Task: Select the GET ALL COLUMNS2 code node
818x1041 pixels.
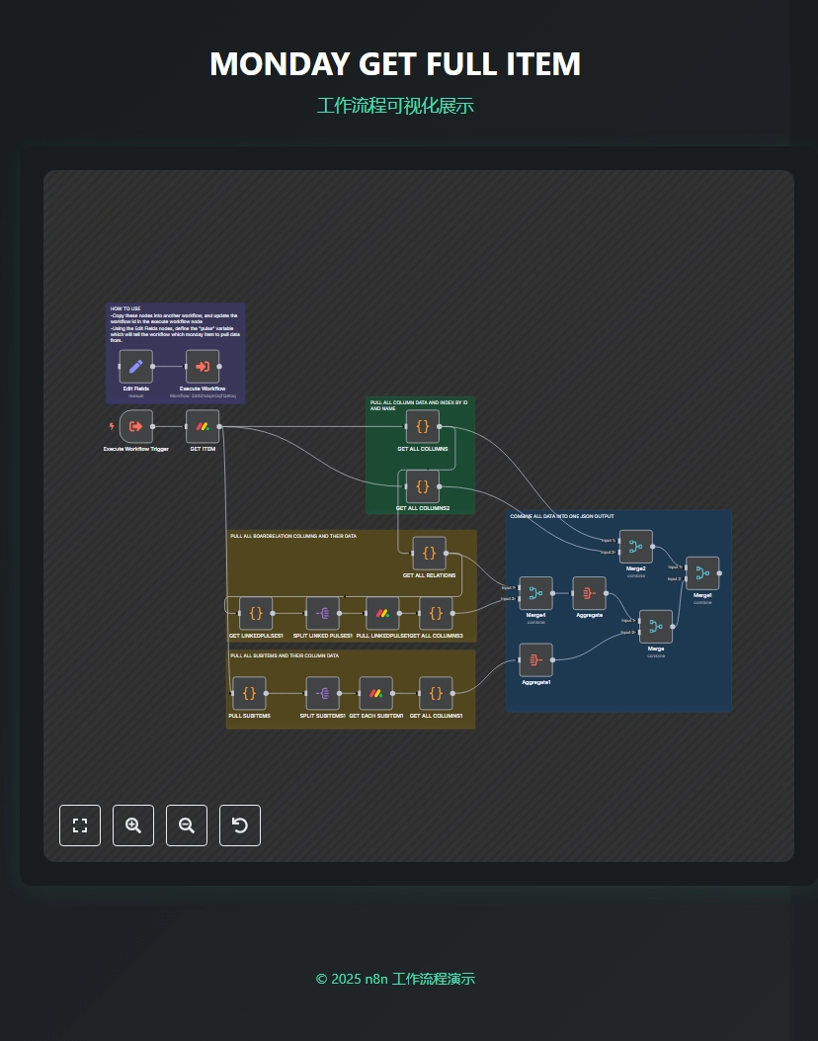Action: click(x=423, y=486)
